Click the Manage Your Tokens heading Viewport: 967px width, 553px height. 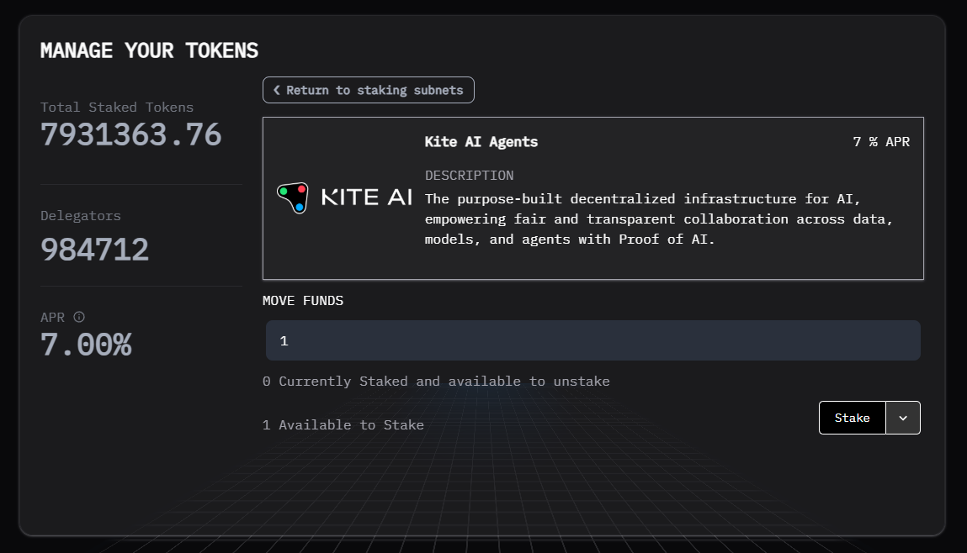(x=149, y=50)
